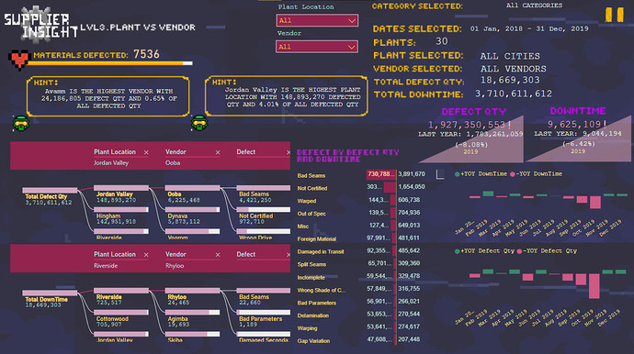Image resolution: width=634 pixels, height=354 pixels.
Task: Click the L-shaped drill icon beside chart legend
Action: point(440,174)
